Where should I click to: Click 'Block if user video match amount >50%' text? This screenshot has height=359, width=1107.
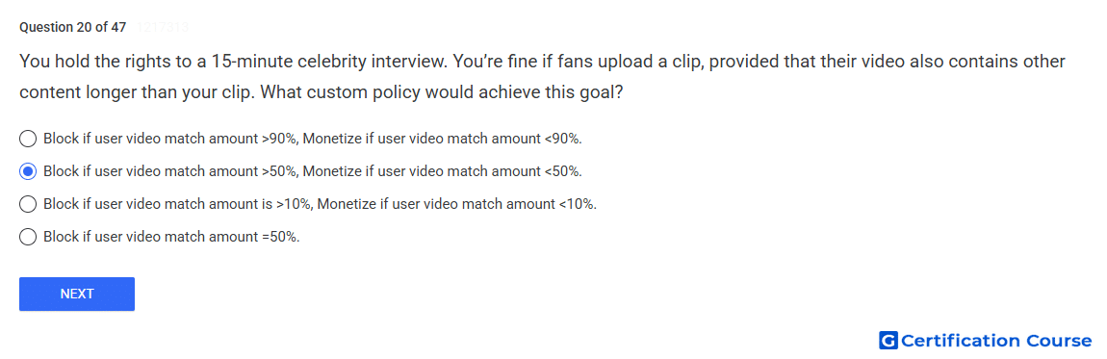tap(170, 171)
